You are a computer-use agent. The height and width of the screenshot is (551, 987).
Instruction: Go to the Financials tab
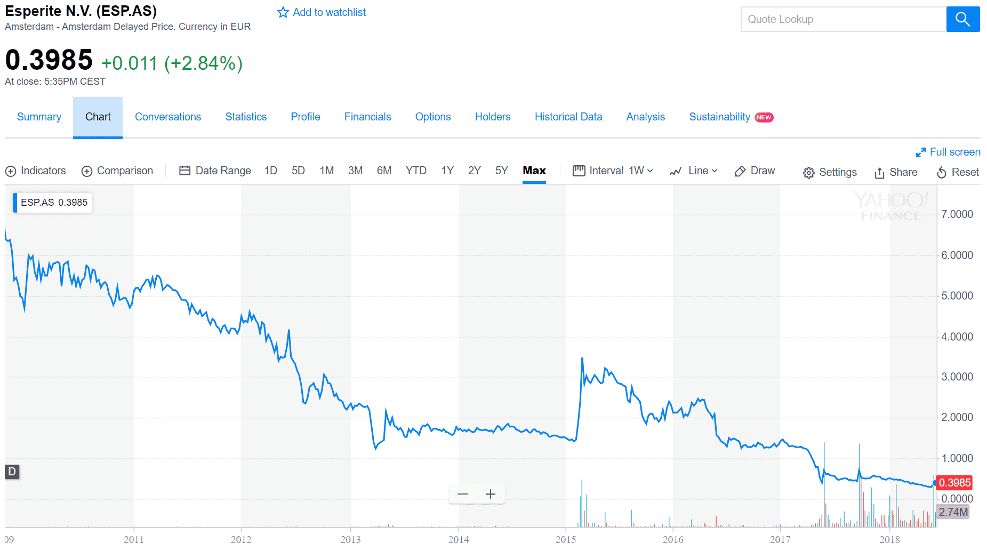coord(367,117)
